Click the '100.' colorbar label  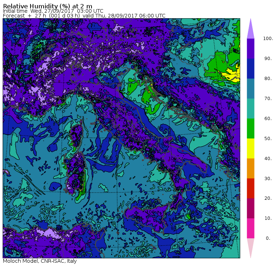[268, 39]
